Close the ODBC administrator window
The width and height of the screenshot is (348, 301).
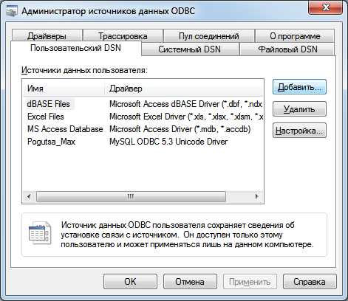326,7
